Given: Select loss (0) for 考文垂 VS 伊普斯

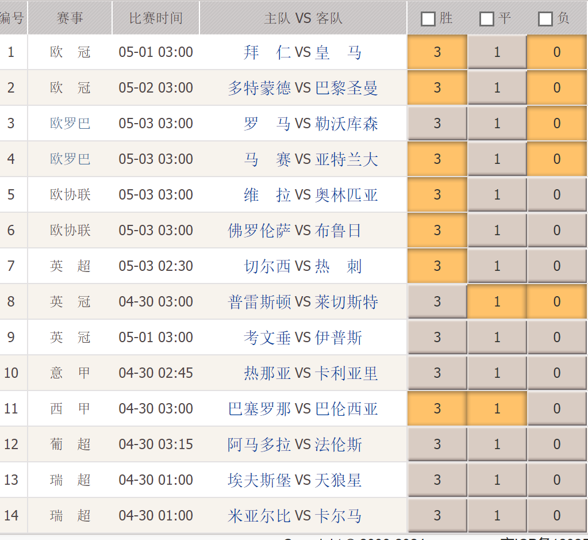Looking at the screenshot, I should (557, 338).
